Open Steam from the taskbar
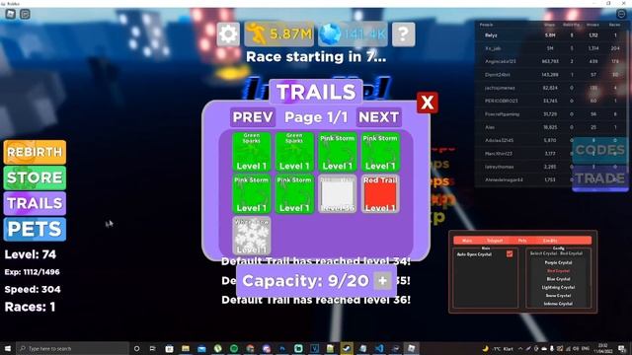Image resolution: width=632 pixels, height=355 pixels. click(x=347, y=348)
